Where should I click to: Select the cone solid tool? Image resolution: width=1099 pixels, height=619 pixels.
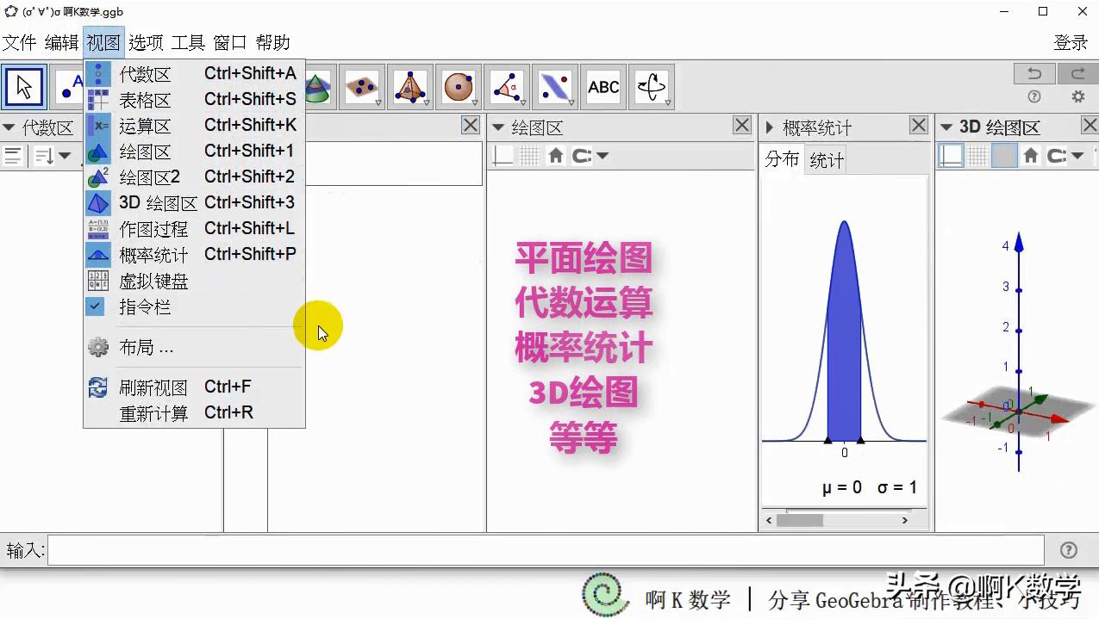[318, 86]
